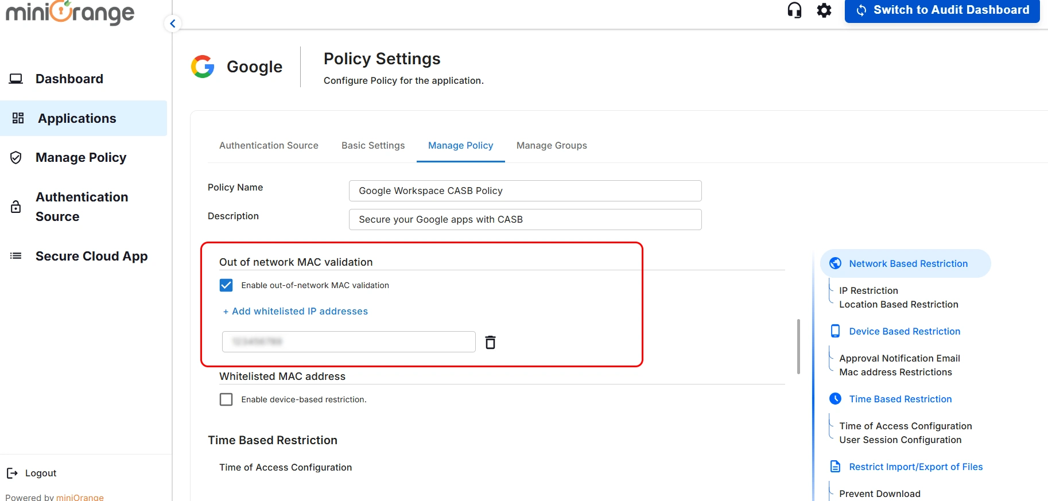Click the whitelisted IP address field
The height and width of the screenshot is (501, 1048).
[x=349, y=341]
